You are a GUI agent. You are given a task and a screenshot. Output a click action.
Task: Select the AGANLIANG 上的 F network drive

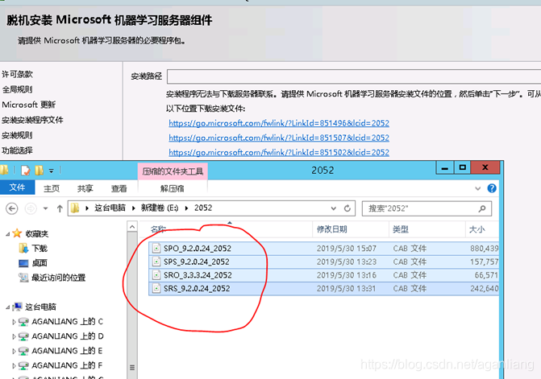[60, 365]
